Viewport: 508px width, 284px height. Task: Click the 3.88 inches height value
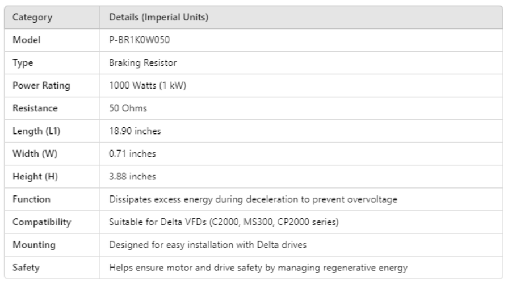(133, 177)
